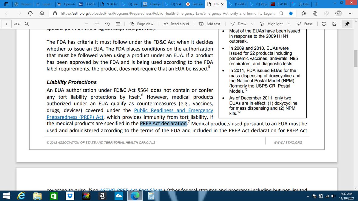Screen dimensions: 358x201
Task: Toggle the pin toolbar button
Action: tap(347, 24)
